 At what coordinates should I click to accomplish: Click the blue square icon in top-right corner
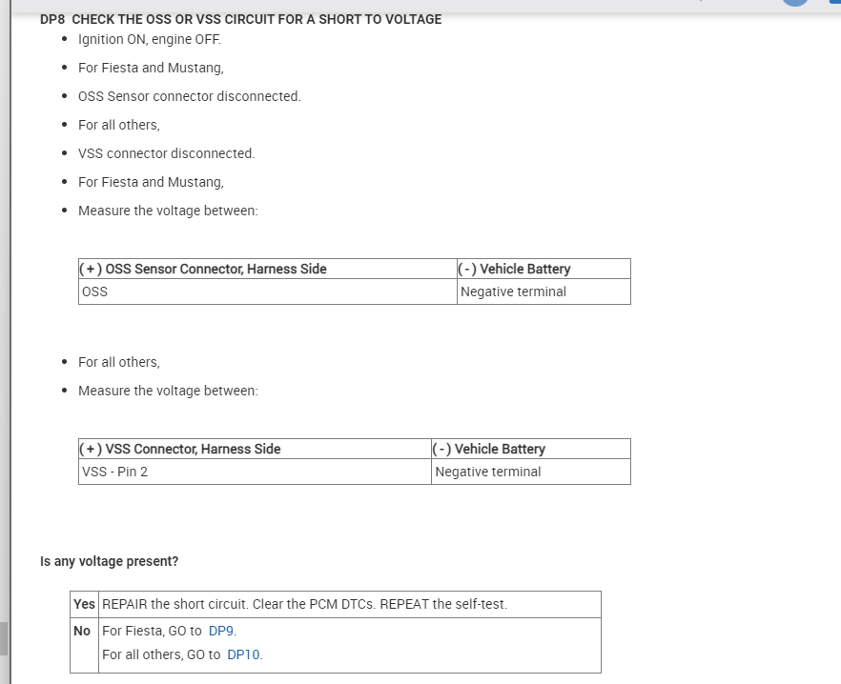click(835, 3)
